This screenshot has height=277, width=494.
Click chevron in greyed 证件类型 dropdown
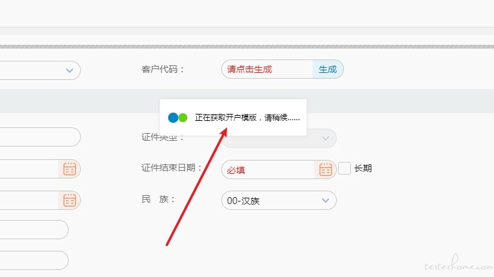(x=325, y=138)
